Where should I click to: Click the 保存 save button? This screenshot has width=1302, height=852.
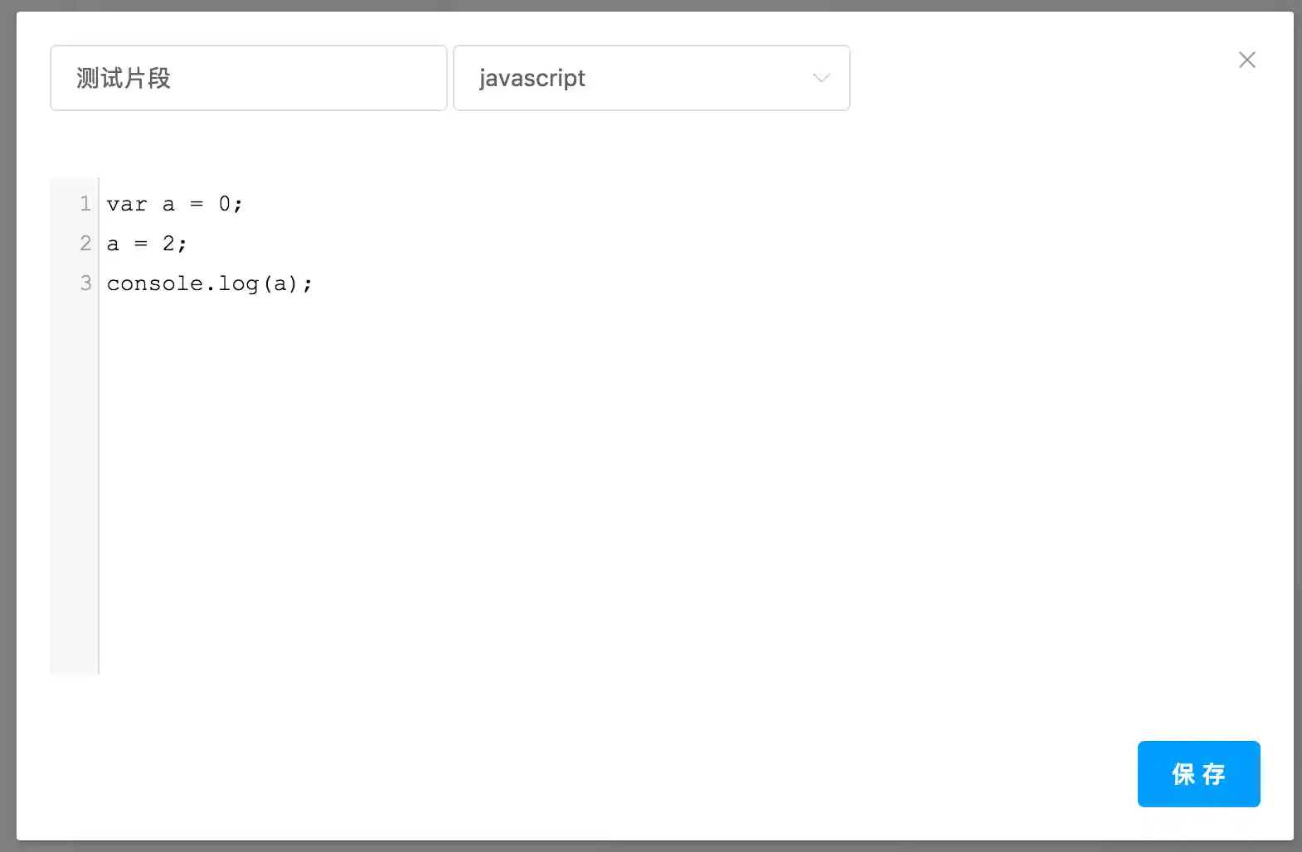pos(1198,773)
